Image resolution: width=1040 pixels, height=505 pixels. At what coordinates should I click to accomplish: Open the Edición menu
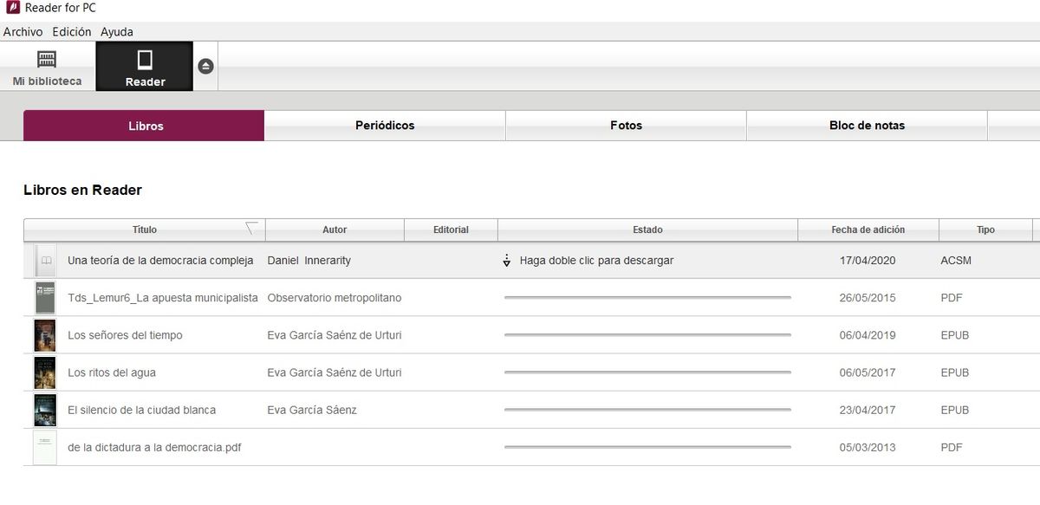pyautogui.click(x=71, y=32)
